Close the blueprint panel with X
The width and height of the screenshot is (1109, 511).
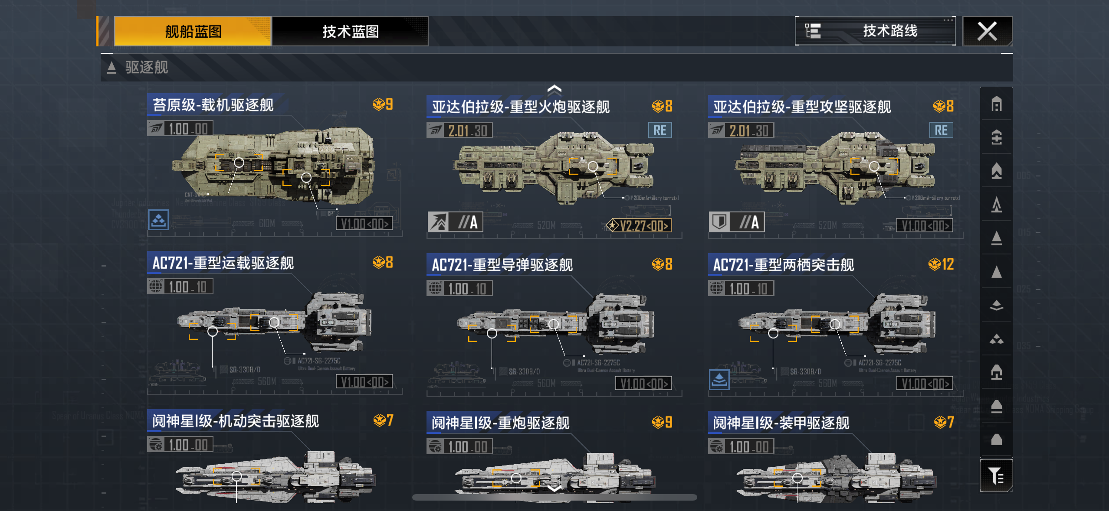click(x=987, y=31)
